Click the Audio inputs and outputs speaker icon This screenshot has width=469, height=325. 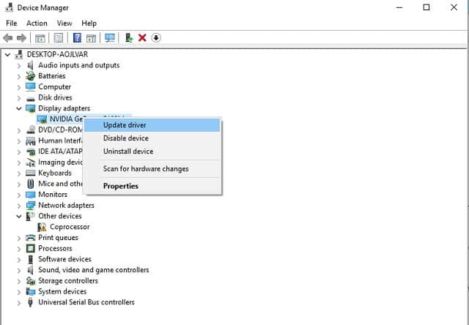[30, 65]
